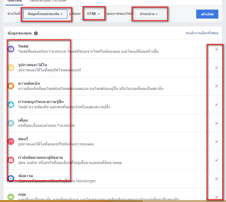
Task: Click the red Stories (สตอรี่) icon
Action: (x=11, y=142)
